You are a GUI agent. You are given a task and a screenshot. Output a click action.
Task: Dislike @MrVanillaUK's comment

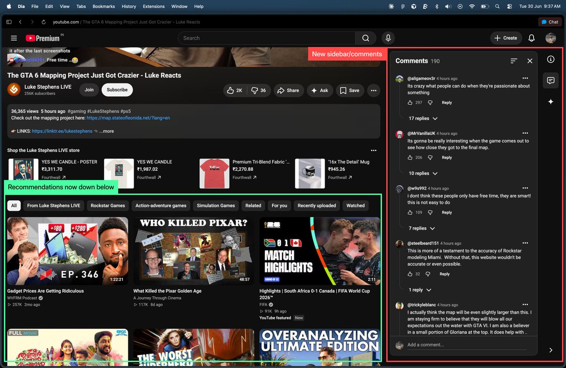click(x=430, y=158)
